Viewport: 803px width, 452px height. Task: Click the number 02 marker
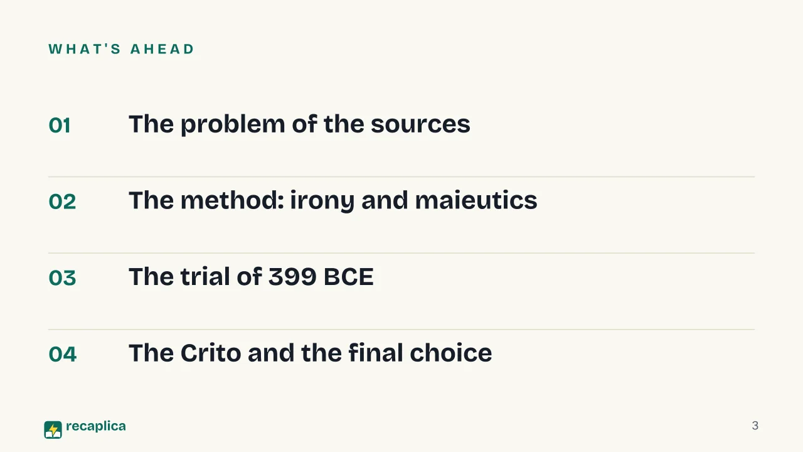(x=62, y=202)
